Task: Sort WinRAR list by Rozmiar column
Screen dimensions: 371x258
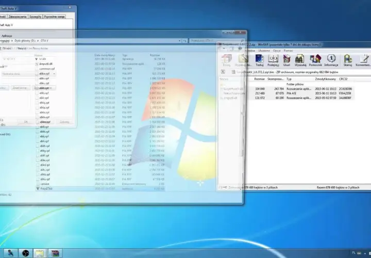Action: [x=259, y=79]
